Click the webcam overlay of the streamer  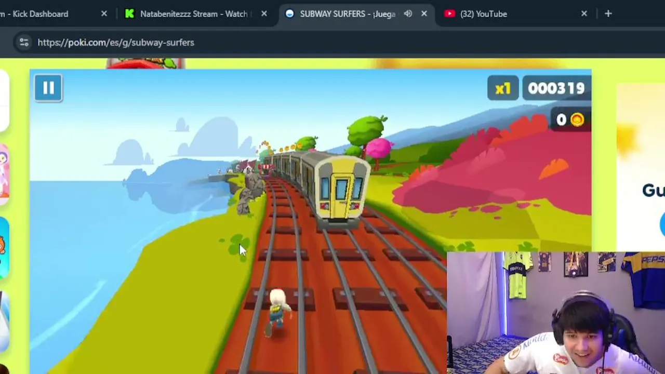click(x=556, y=313)
